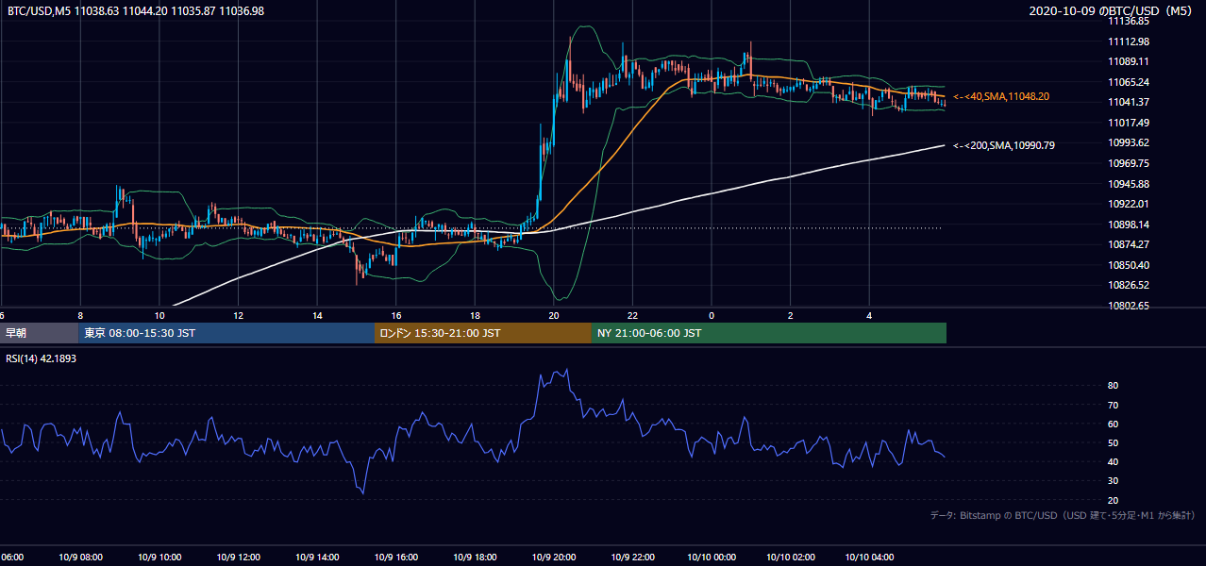Click the bottom time label 10/9 16:00
1206x566 pixels.
(x=396, y=558)
